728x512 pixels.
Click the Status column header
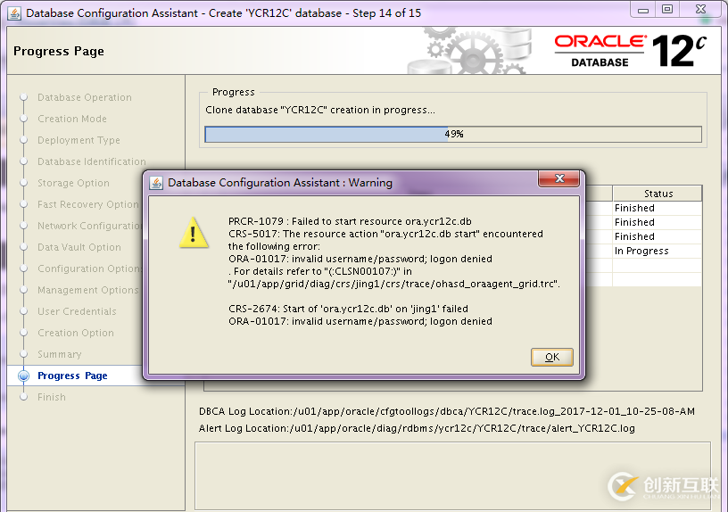click(x=658, y=194)
